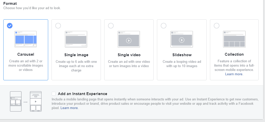Click the Carousel format title

coord(25,54)
